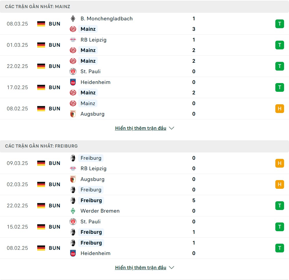The height and width of the screenshot is (280, 289).
Task: Click Augsburg crest in 08.02.25 Mainz match
Action: pos(73,114)
